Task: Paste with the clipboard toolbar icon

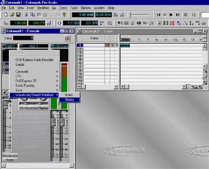Action: 39,14
